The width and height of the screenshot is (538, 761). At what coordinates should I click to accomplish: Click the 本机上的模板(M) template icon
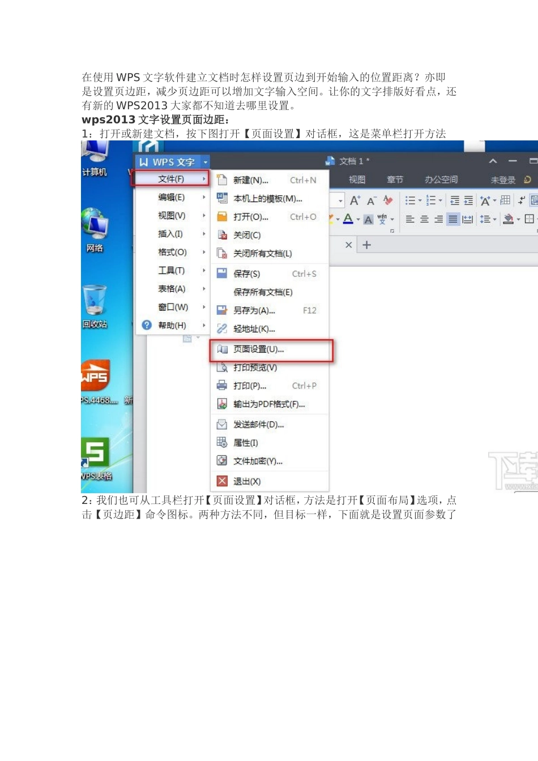[222, 198]
